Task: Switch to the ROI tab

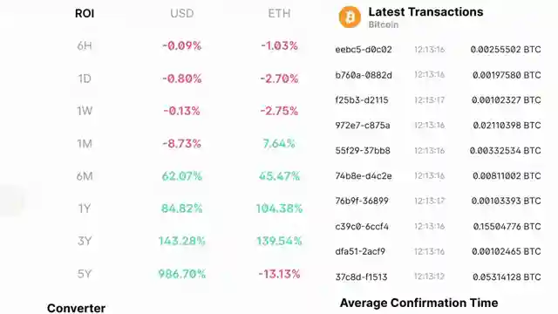Action: 85,14
